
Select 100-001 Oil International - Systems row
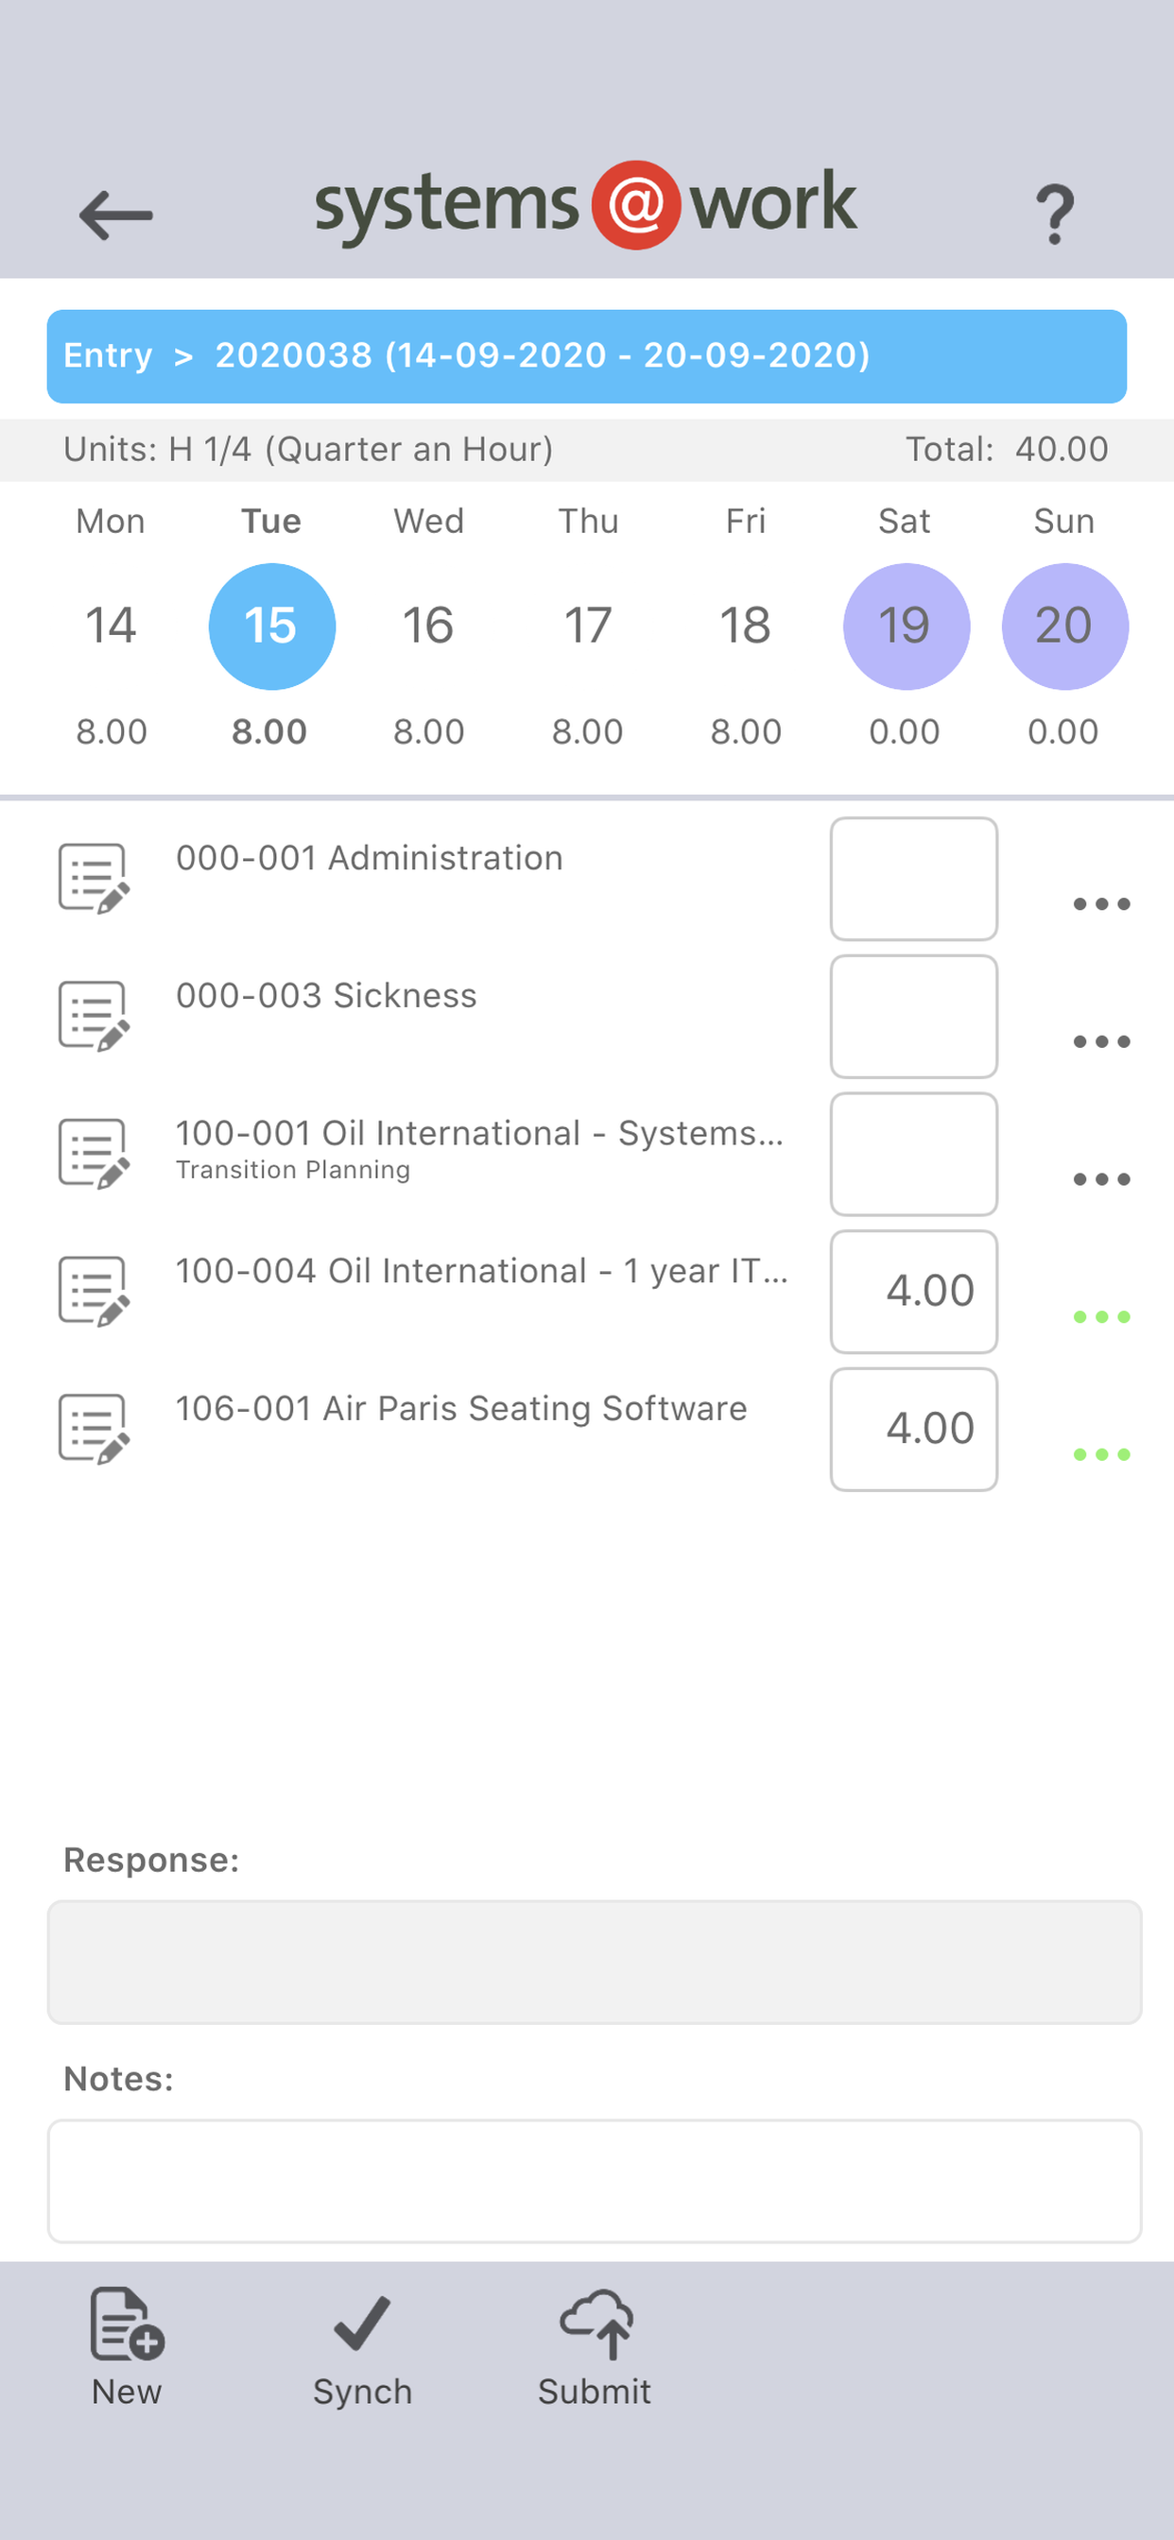point(479,1134)
